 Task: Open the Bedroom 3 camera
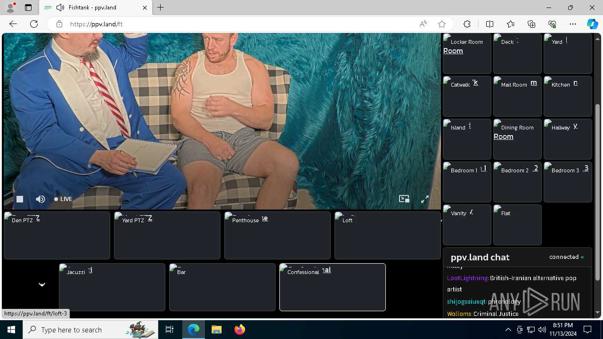[x=568, y=182]
